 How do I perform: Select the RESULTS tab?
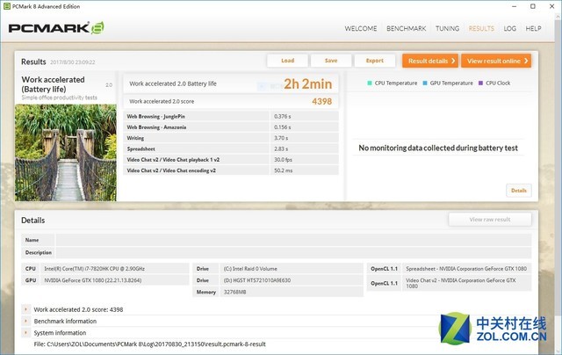tap(481, 28)
